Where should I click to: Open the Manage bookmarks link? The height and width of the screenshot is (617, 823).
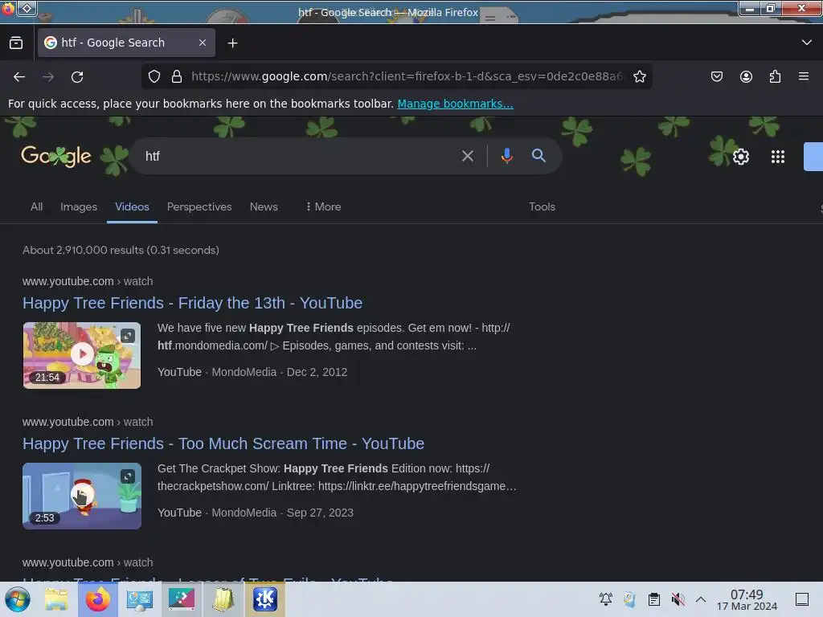coord(455,104)
